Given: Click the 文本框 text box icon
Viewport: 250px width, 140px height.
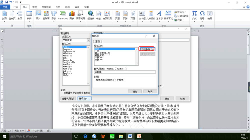Looking at the screenshot, I should tap(142, 15).
